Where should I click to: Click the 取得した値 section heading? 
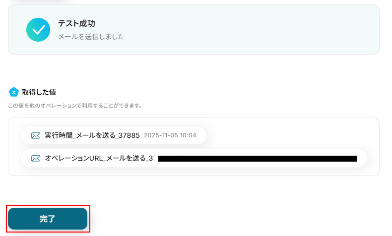tap(39, 92)
